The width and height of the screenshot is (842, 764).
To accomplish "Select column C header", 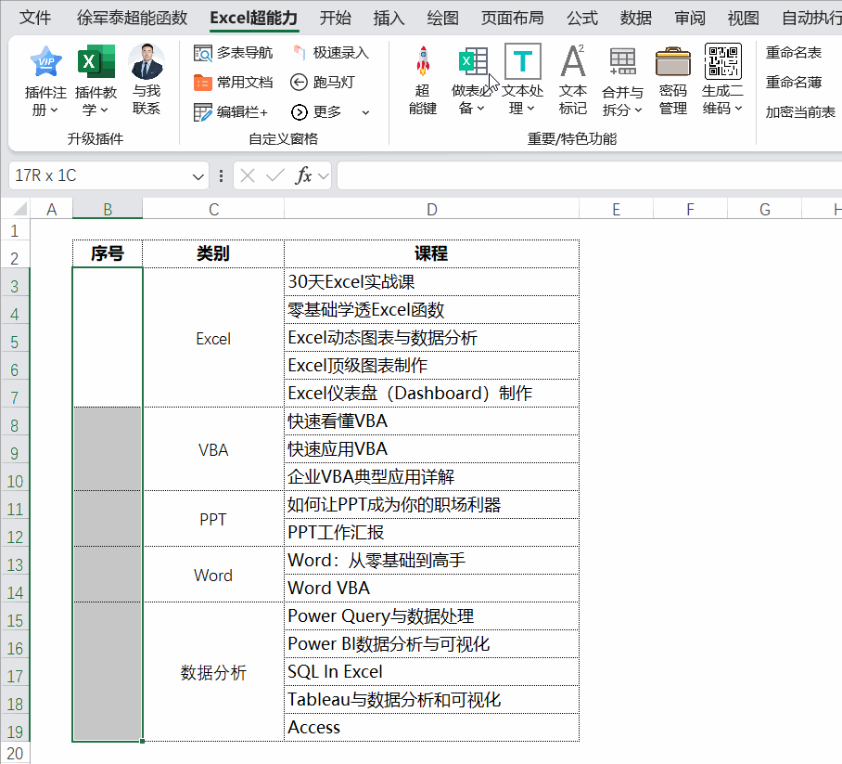I will click(213, 209).
